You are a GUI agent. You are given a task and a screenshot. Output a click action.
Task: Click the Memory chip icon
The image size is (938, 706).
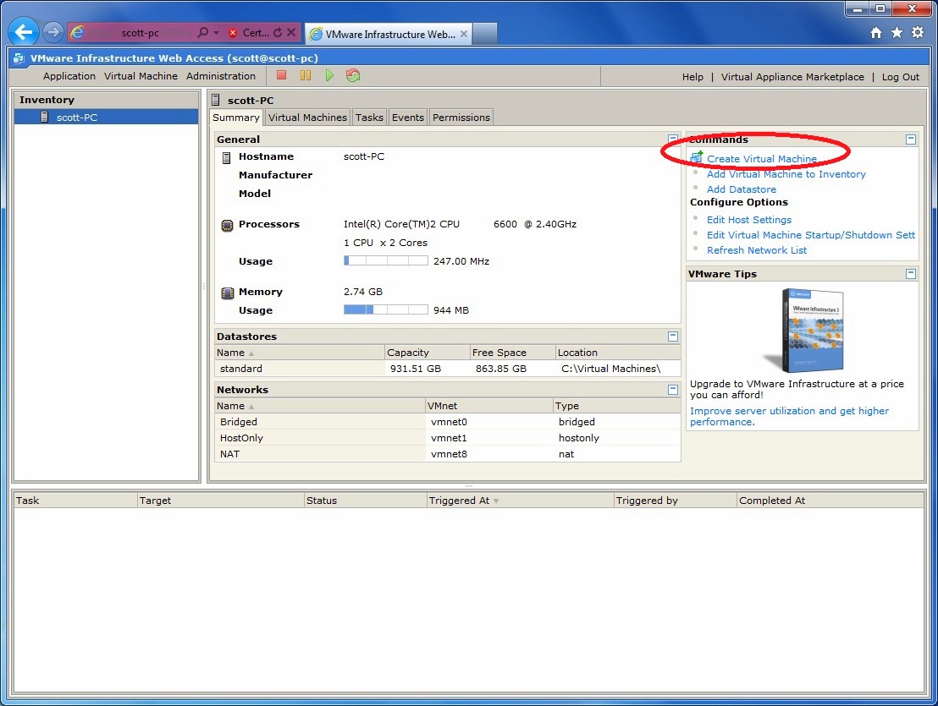tap(228, 293)
